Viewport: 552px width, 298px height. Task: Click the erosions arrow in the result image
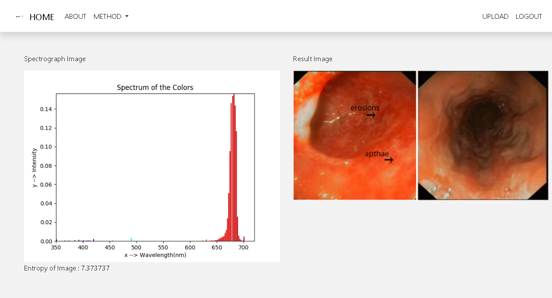(x=371, y=115)
